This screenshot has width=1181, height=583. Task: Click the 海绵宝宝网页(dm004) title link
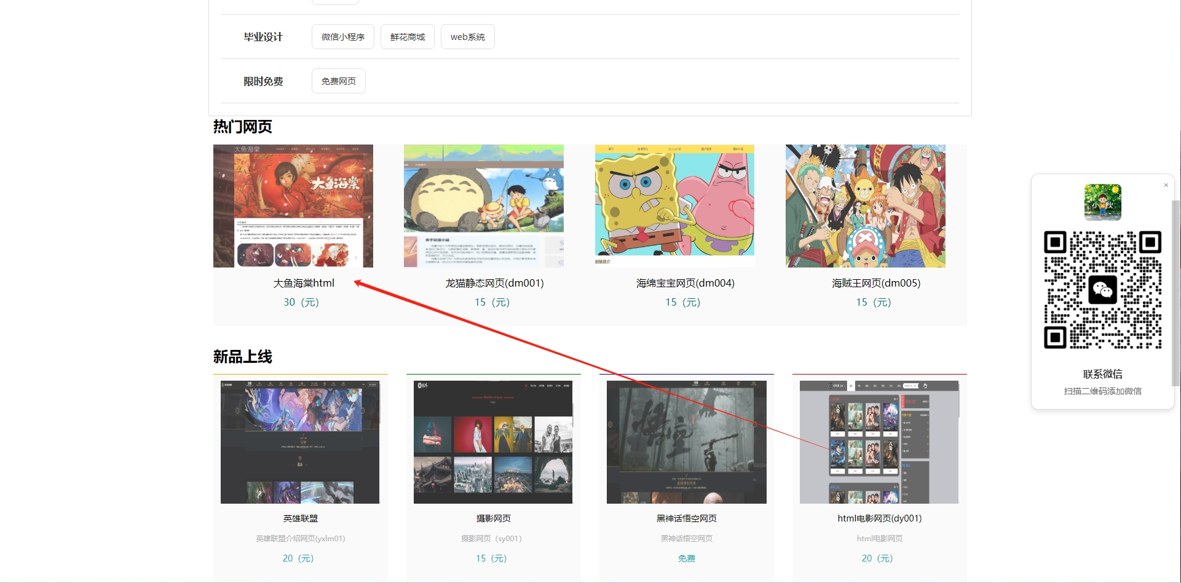pyautogui.click(x=685, y=283)
